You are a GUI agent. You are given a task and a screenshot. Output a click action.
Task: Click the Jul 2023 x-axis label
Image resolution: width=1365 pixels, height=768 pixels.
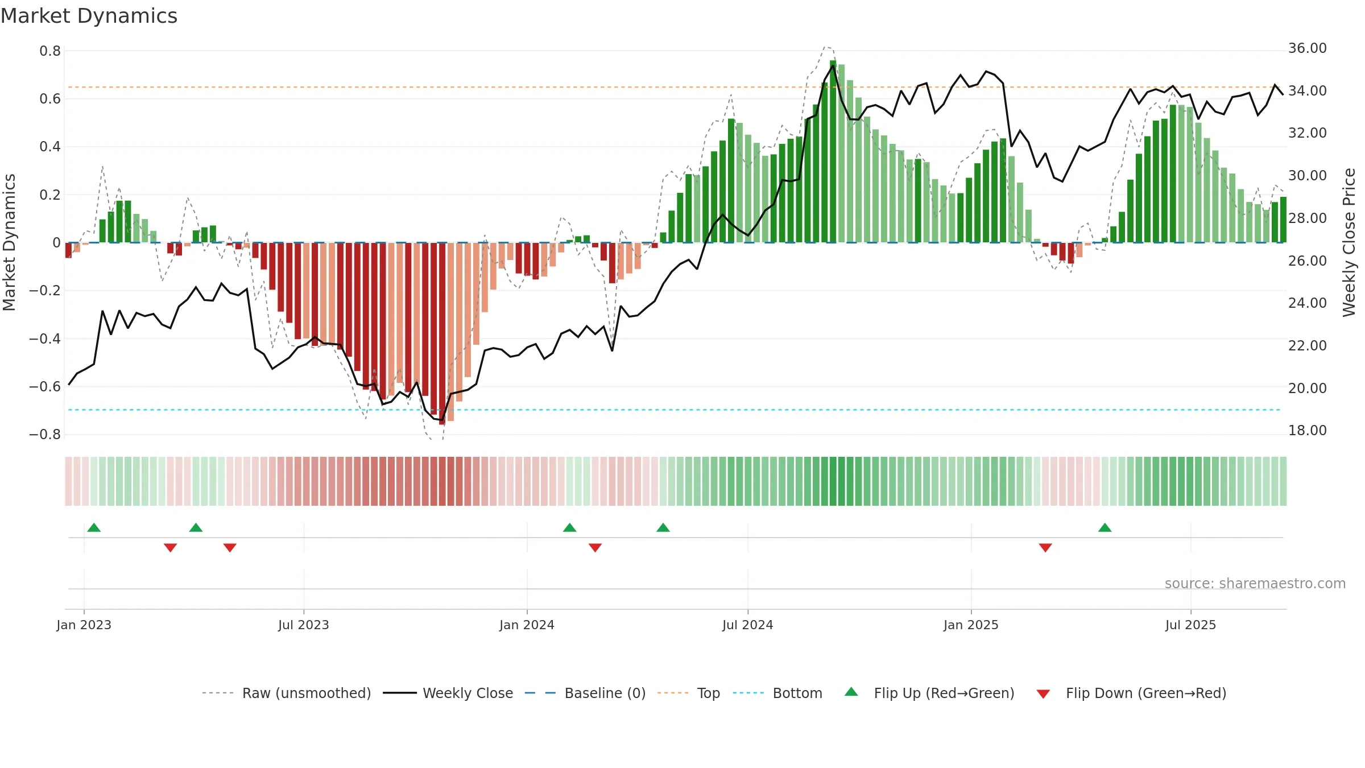tap(304, 625)
